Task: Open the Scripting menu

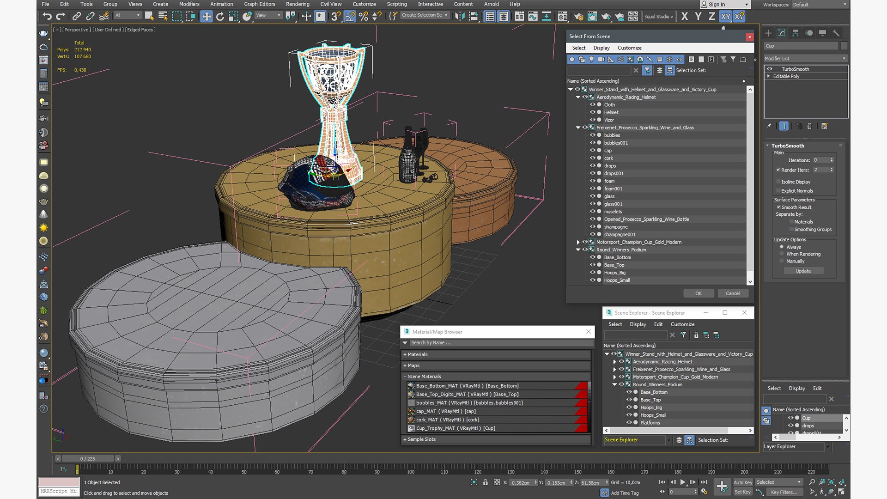Action: [x=397, y=4]
